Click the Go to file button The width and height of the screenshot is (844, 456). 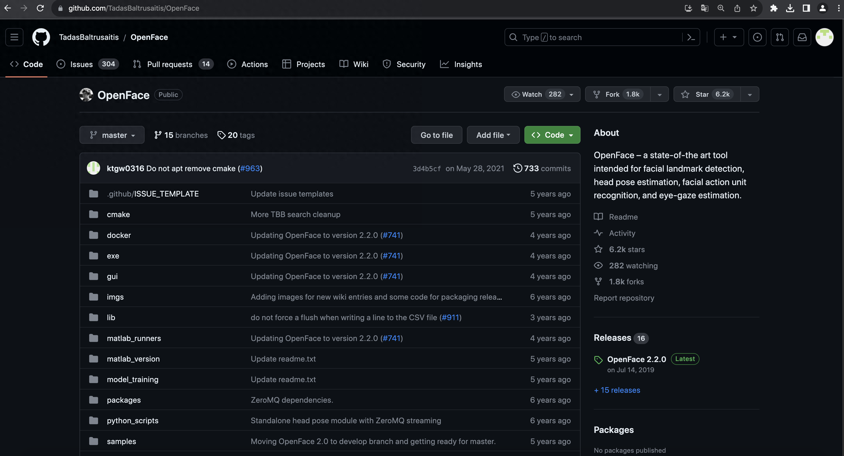click(x=436, y=135)
